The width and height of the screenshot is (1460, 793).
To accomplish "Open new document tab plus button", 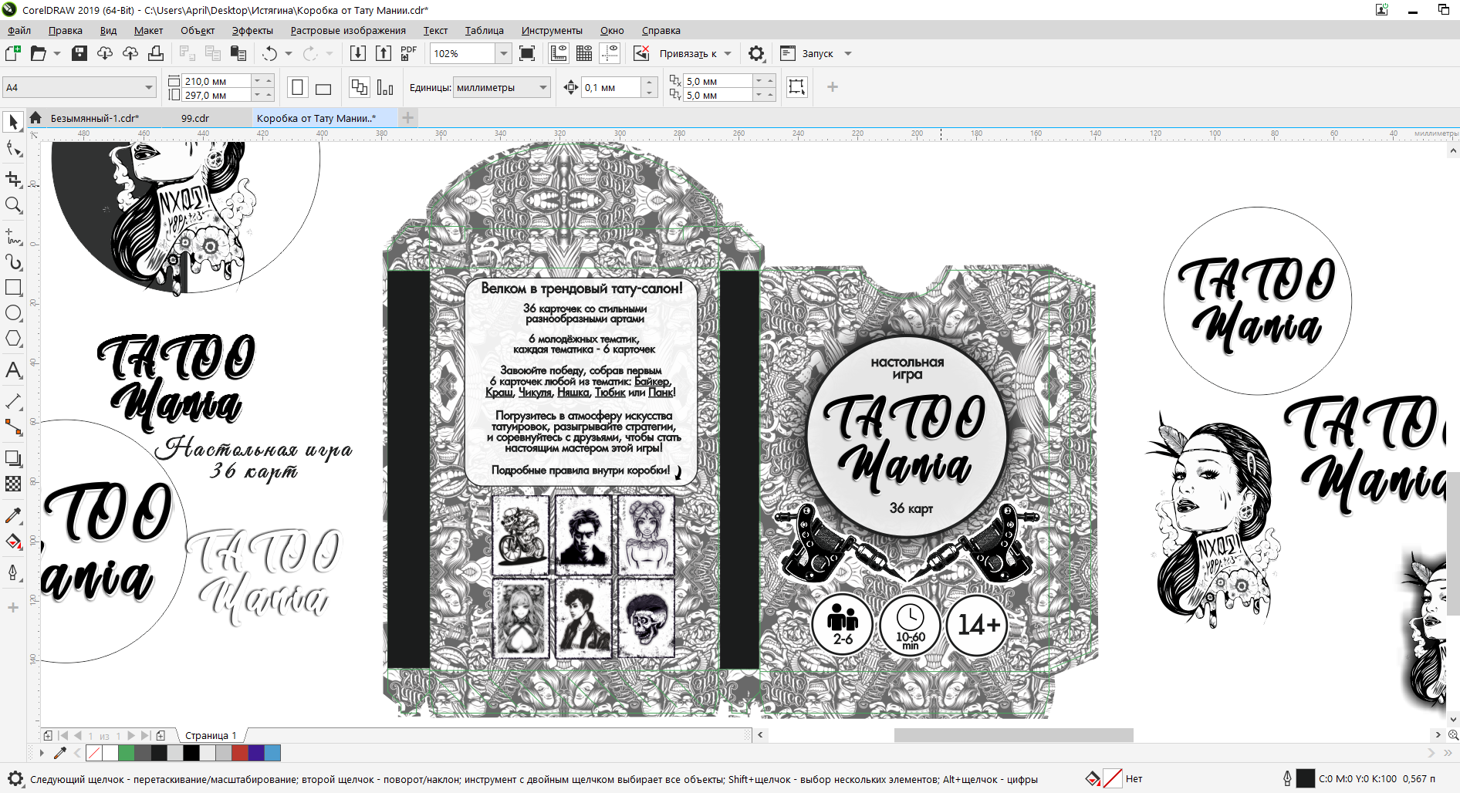I will 408,118.
